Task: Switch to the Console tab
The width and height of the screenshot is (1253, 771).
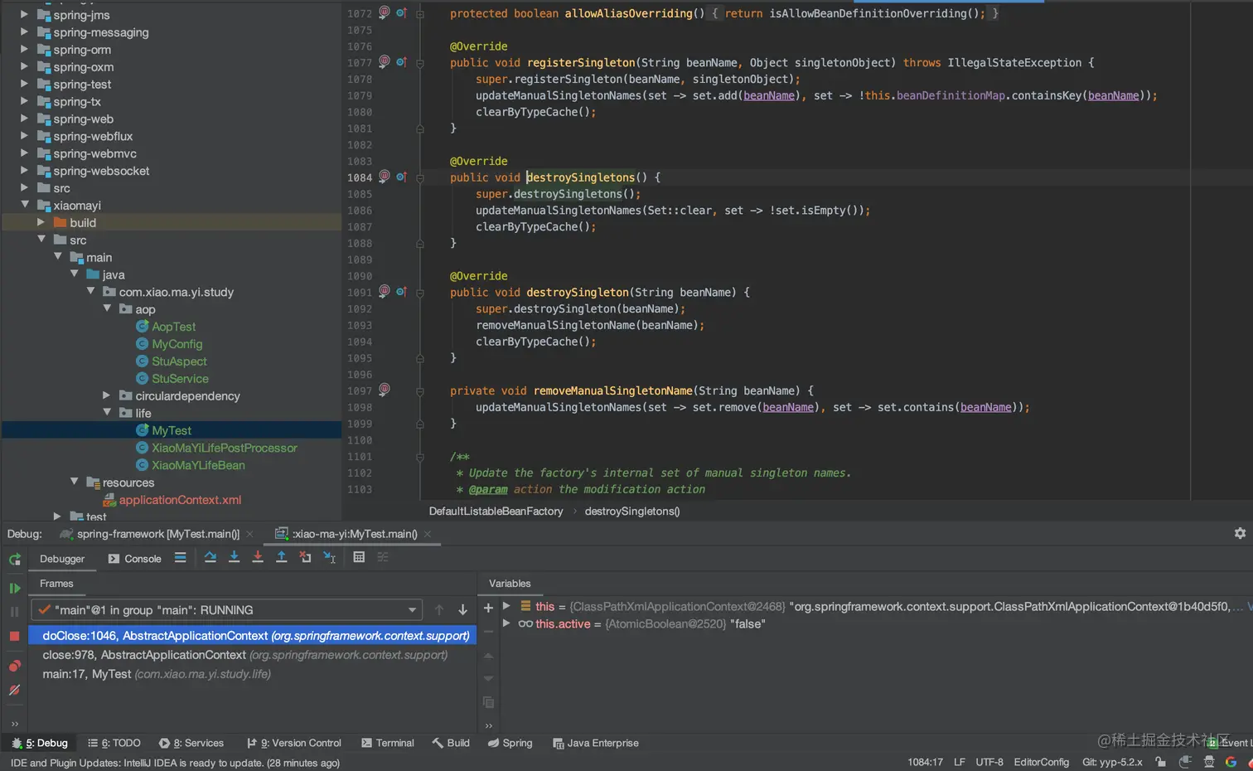Action: pos(134,559)
